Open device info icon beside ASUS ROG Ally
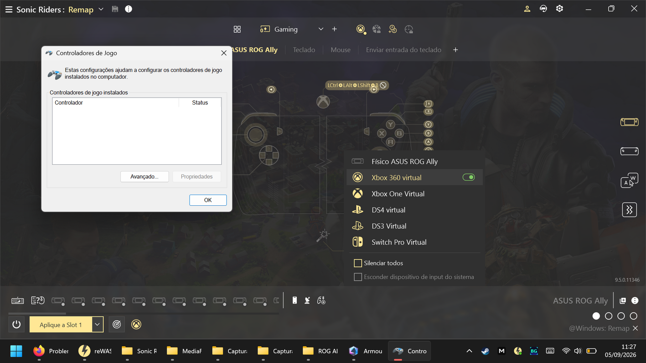The height and width of the screenshot is (363, 646). (x=635, y=301)
